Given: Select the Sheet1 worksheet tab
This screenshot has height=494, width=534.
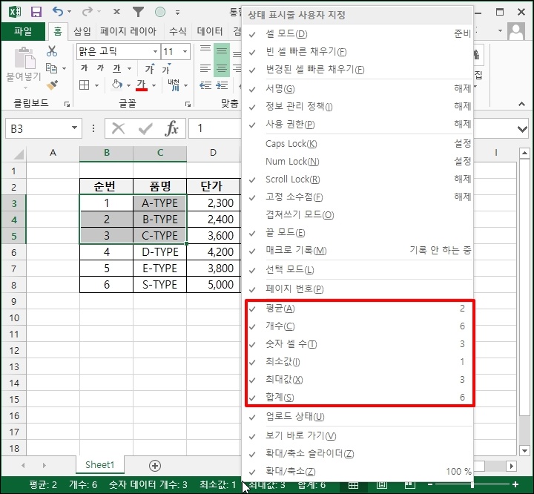Looking at the screenshot, I should pos(99,464).
